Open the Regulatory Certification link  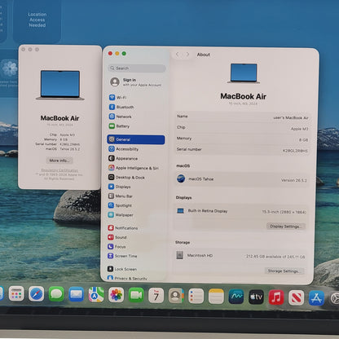pos(59,170)
